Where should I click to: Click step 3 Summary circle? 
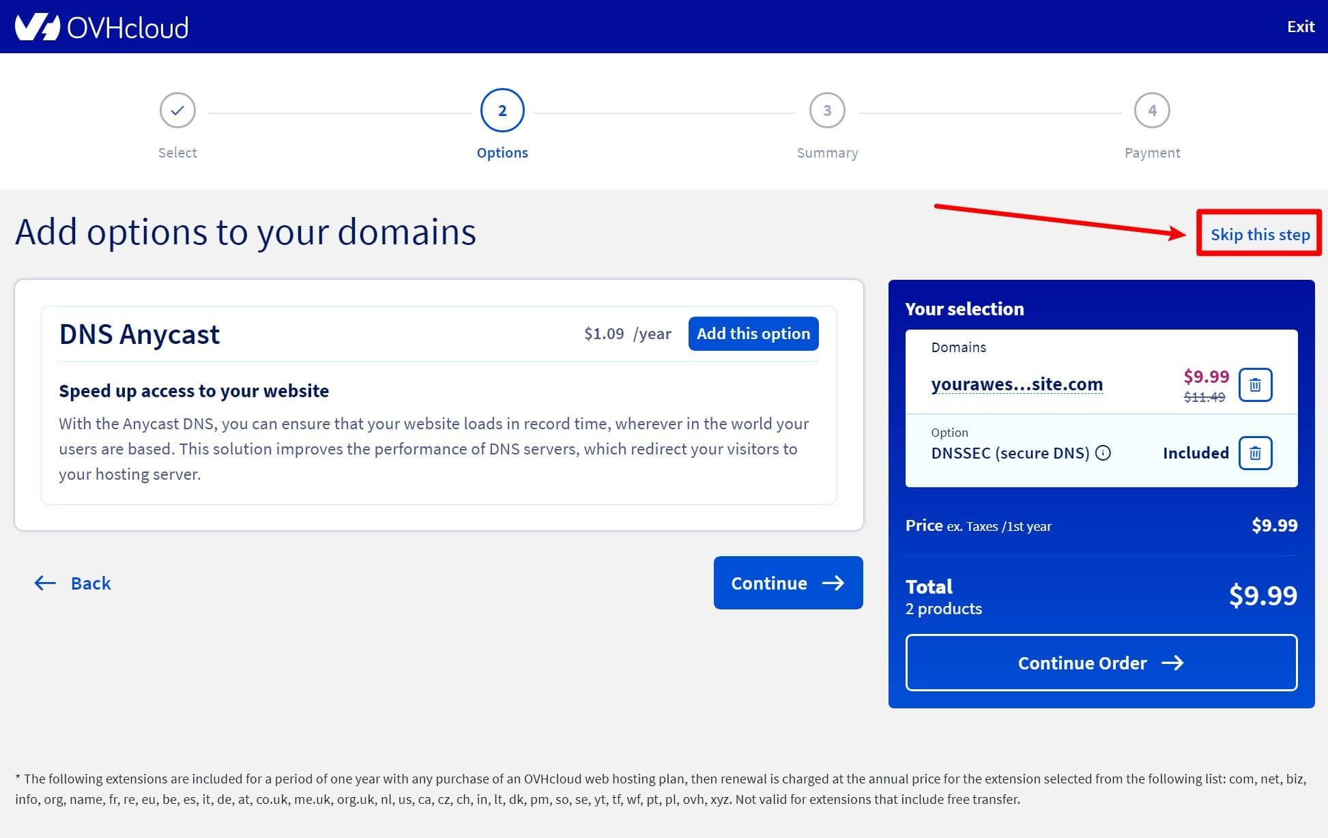tap(827, 111)
